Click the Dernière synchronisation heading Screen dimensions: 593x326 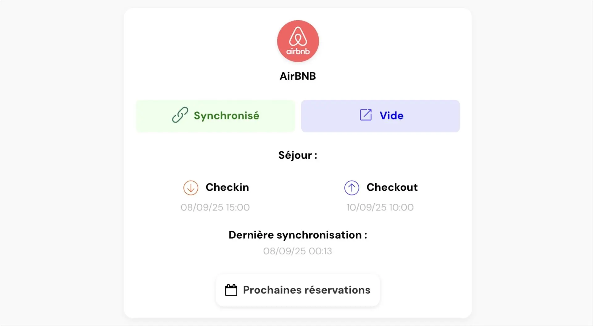click(x=298, y=235)
